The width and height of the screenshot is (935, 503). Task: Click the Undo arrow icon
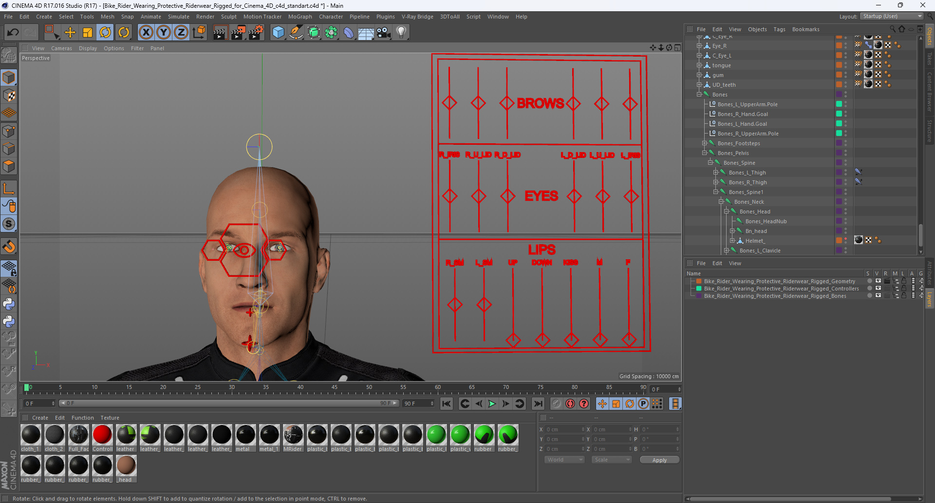click(x=13, y=33)
